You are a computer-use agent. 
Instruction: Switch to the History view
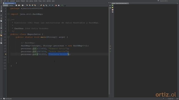pyautogui.click(x=11, y=6)
